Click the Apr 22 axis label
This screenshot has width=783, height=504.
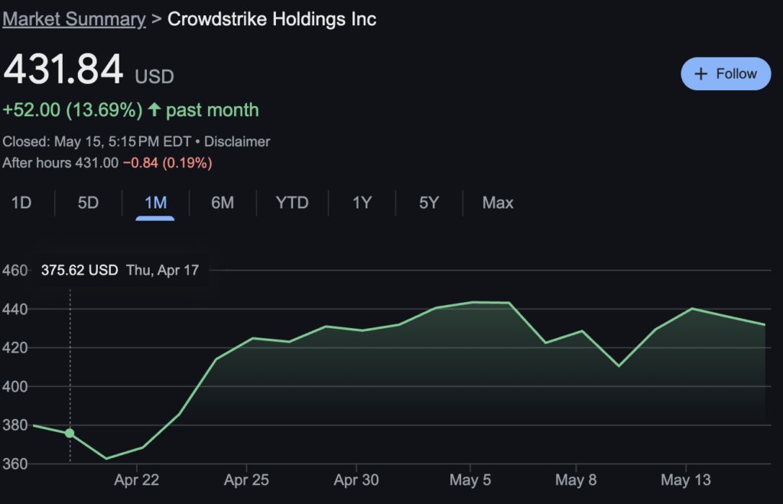point(136,480)
